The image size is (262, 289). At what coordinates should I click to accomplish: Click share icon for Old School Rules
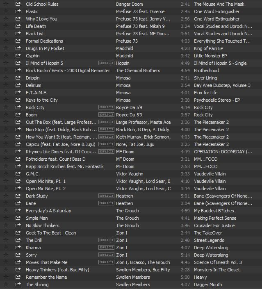coord(18,4)
